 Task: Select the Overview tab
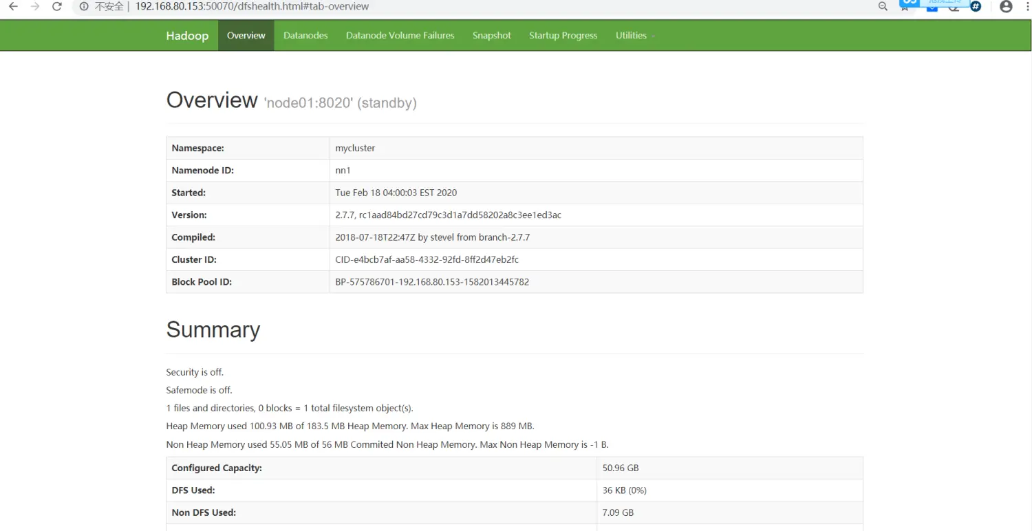246,35
